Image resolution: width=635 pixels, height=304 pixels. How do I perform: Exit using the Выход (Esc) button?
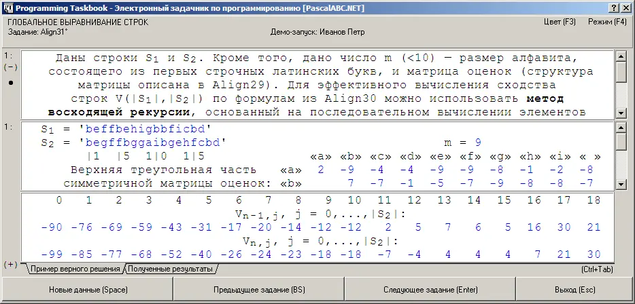pos(574,290)
